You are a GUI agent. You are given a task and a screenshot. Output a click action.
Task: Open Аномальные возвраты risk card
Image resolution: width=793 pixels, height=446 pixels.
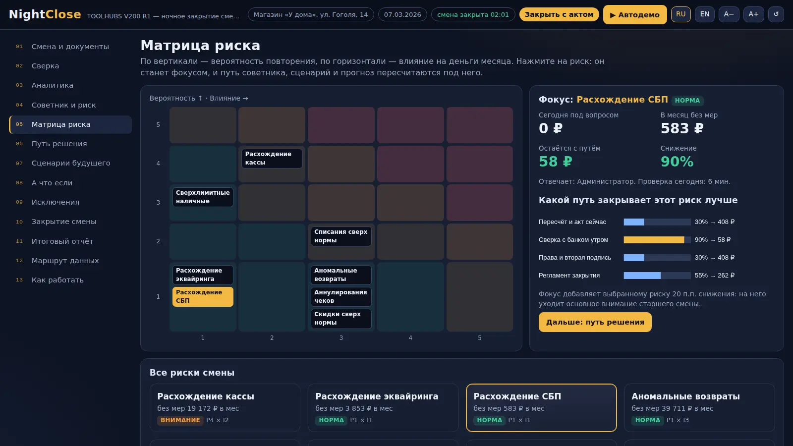[699, 408]
